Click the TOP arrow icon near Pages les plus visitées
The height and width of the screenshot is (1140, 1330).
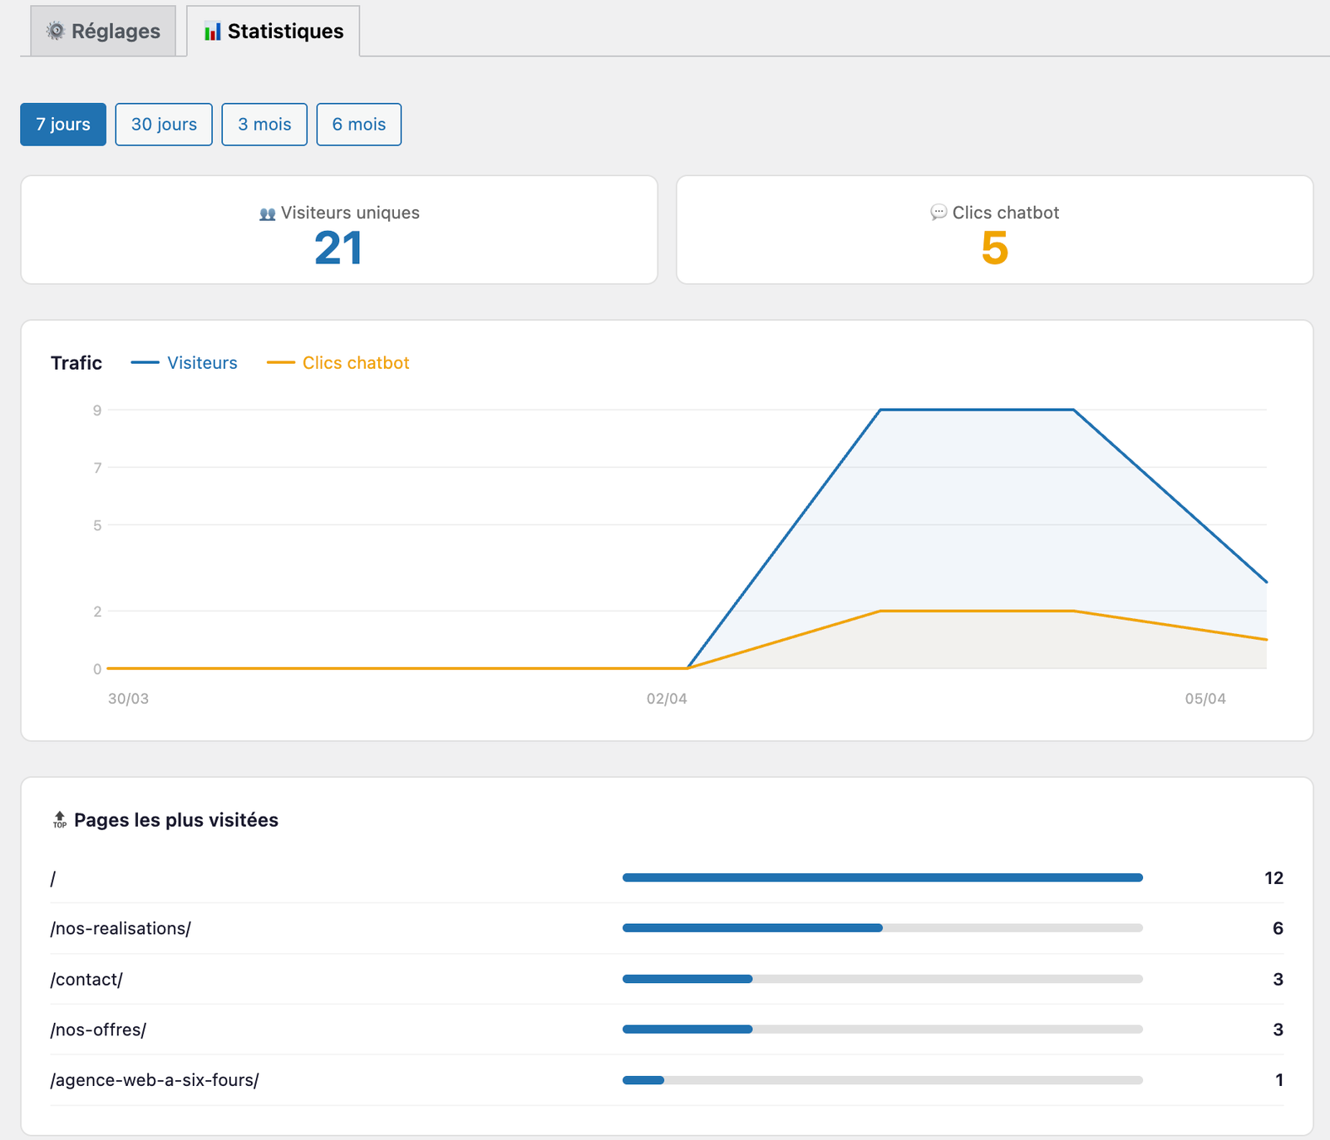click(58, 820)
